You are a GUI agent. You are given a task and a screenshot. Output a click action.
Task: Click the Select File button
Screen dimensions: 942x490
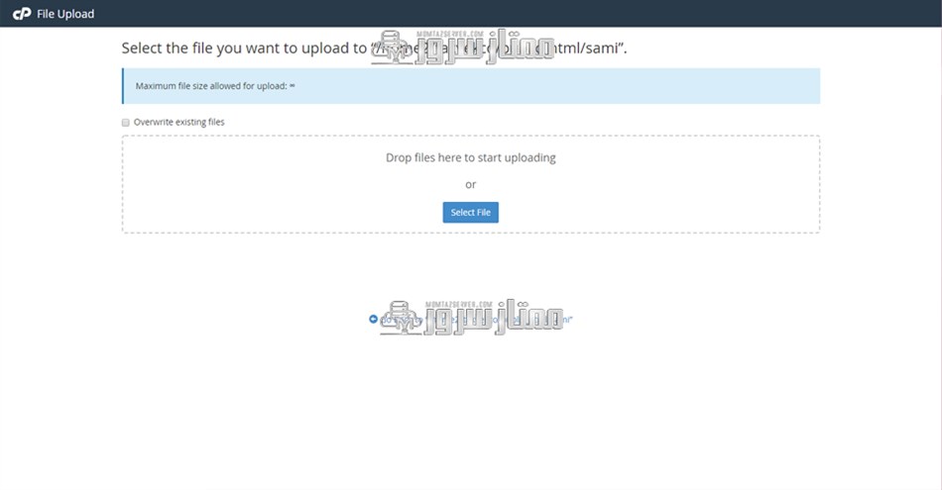click(470, 212)
